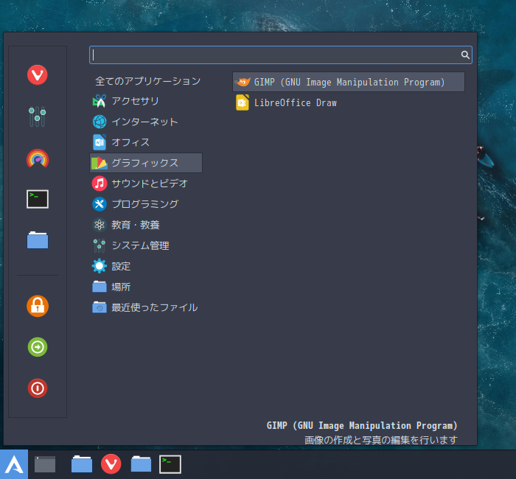Open the folder icon right of Vivaldi in taskbar
The height and width of the screenshot is (479, 516).
click(142, 464)
